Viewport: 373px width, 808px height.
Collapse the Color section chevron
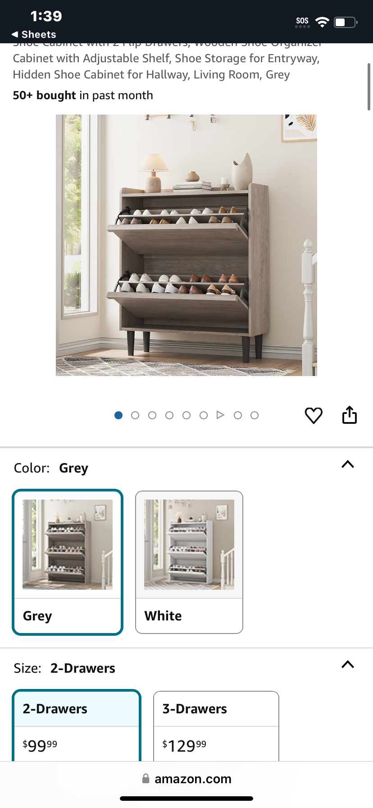[x=348, y=464]
